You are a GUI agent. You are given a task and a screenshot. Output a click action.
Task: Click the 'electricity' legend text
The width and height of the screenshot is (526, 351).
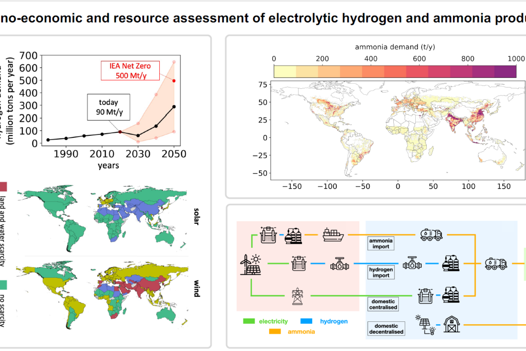273,321
